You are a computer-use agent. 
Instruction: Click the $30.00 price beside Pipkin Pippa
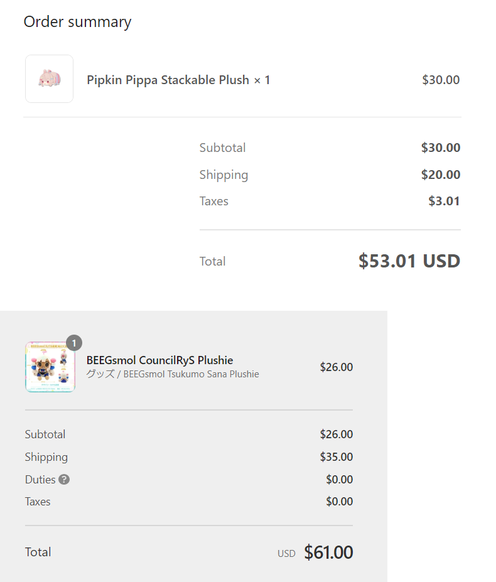tap(441, 80)
